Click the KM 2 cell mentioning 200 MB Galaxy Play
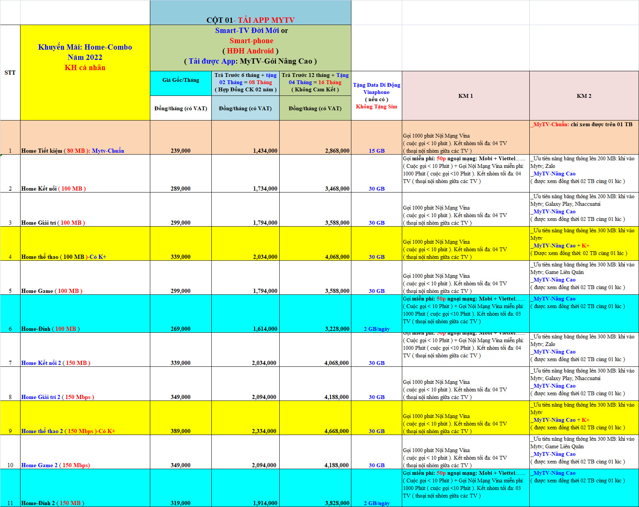Image resolution: width=639 pixels, height=507 pixels. [584, 210]
